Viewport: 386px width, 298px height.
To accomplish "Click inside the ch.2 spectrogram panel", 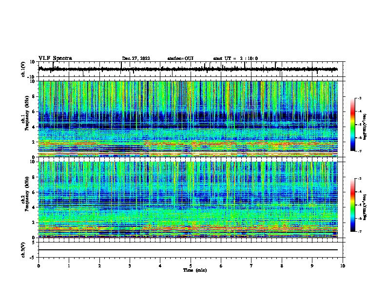I will point(188,200).
